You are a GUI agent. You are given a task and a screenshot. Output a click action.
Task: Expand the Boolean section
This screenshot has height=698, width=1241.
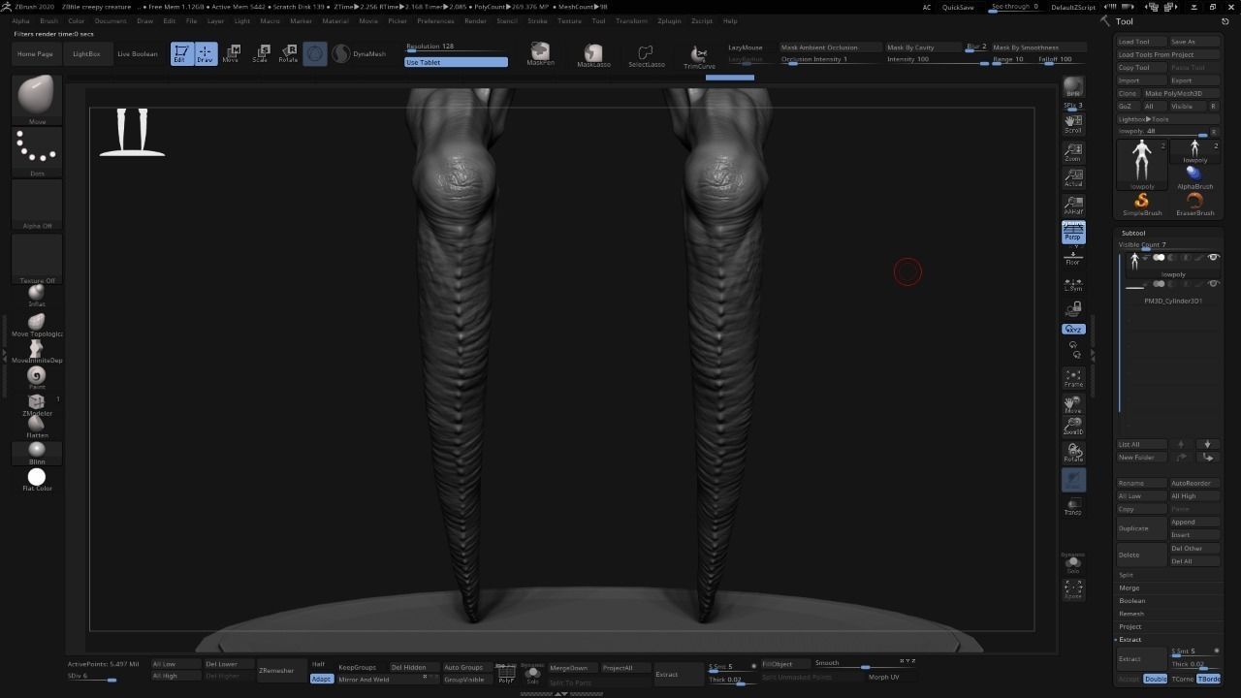pyautogui.click(x=1132, y=600)
